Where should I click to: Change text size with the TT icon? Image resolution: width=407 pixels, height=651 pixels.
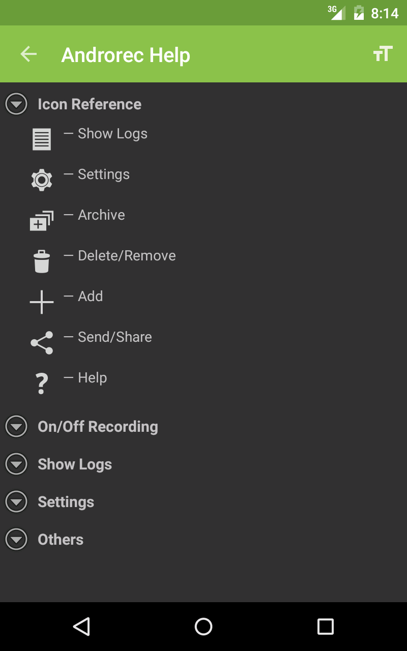point(383,53)
